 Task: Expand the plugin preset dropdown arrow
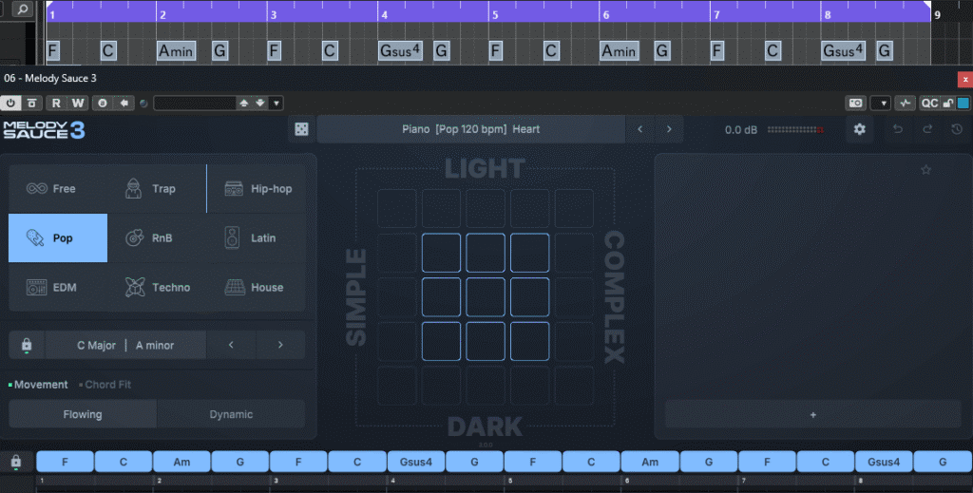pyautogui.click(x=277, y=103)
